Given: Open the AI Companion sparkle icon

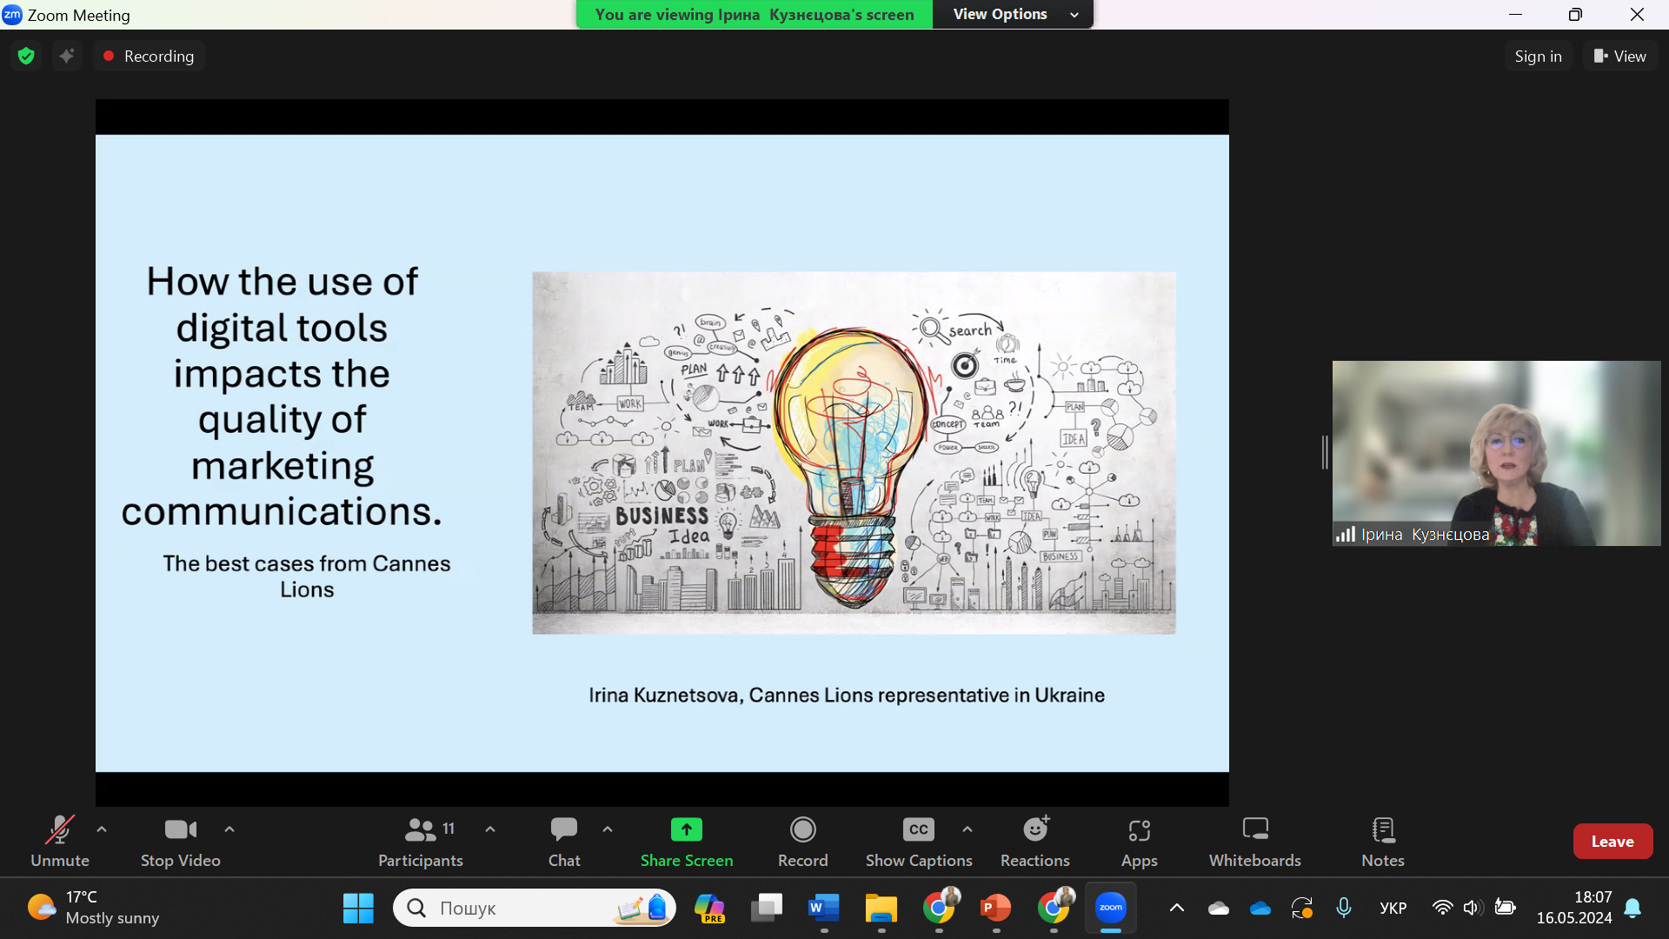Looking at the screenshot, I should pyautogui.click(x=67, y=56).
